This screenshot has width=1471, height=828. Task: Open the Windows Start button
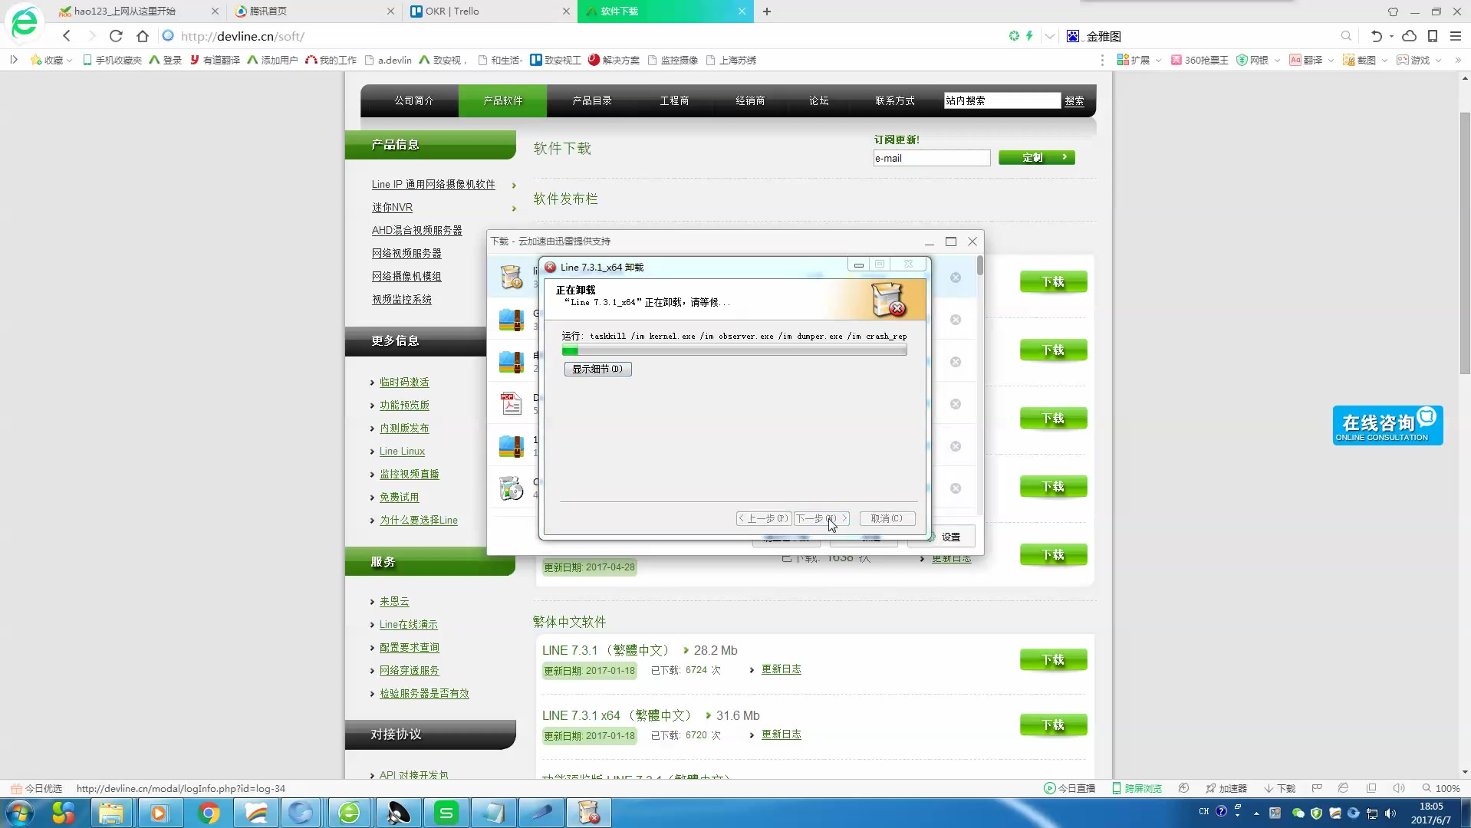(x=20, y=813)
